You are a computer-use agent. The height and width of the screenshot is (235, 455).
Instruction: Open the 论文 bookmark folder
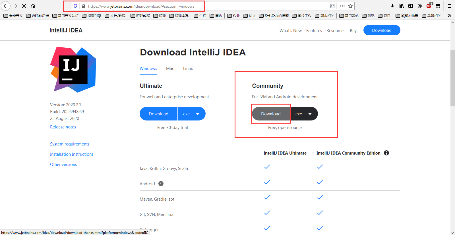click(249, 16)
